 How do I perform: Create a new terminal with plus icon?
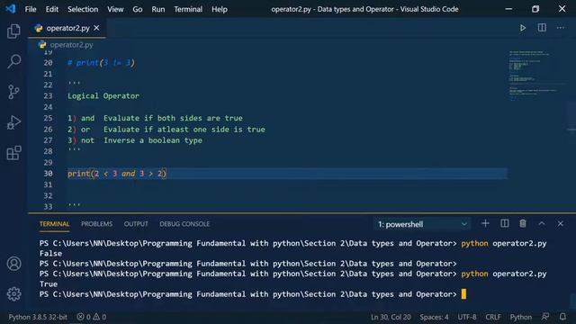[485, 224]
